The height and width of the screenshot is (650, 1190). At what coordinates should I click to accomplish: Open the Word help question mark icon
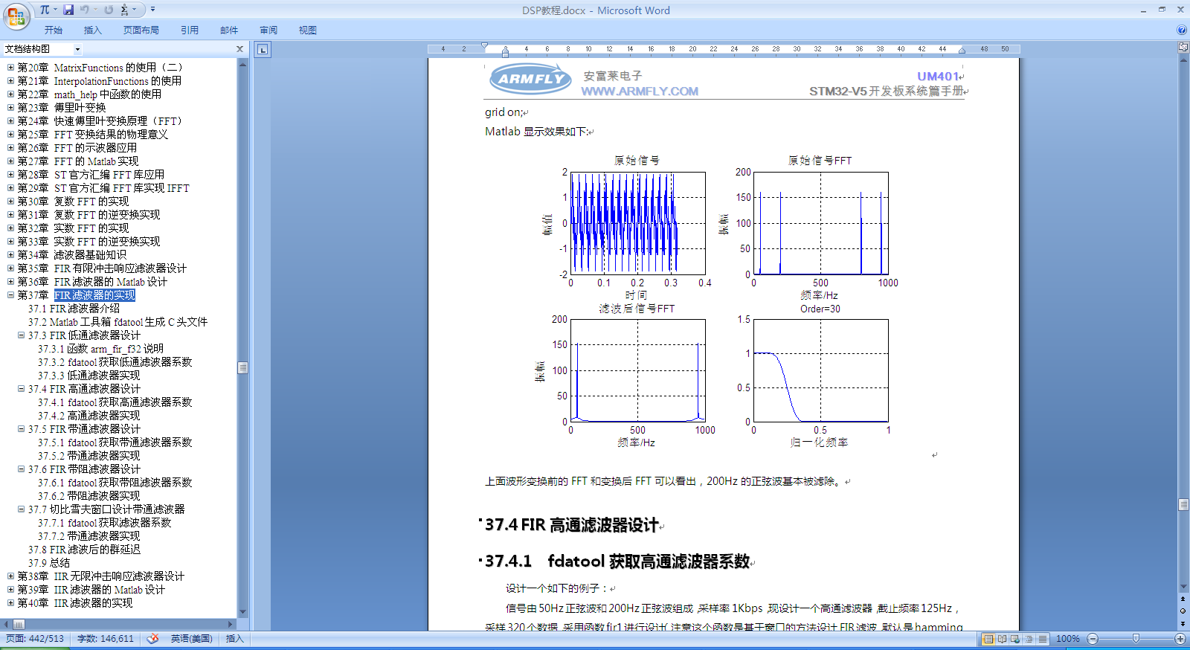1182,30
